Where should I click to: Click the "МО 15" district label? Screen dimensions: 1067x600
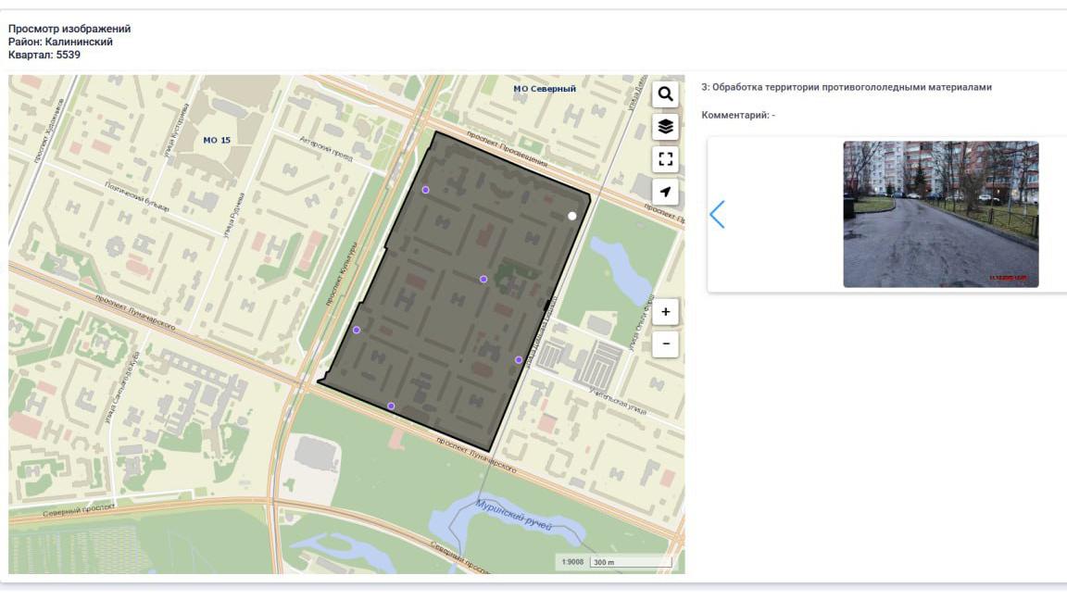pyautogui.click(x=216, y=140)
